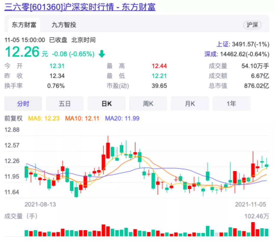The width and height of the screenshot is (275, 241).
Task: Select the 月K monthly chart view
Action: [x=190, y=103]
